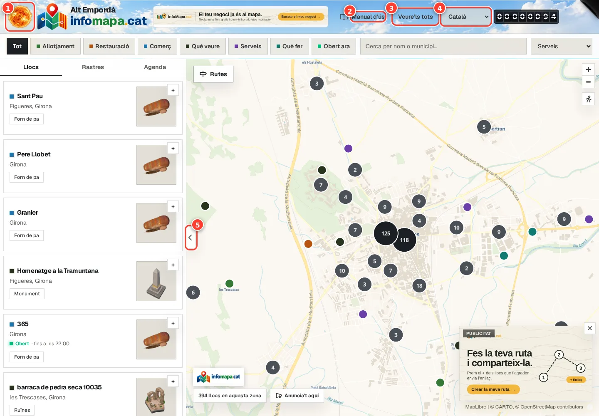Zoom out on the map
The image size is (599, 416).
click(x=588, y=82)
